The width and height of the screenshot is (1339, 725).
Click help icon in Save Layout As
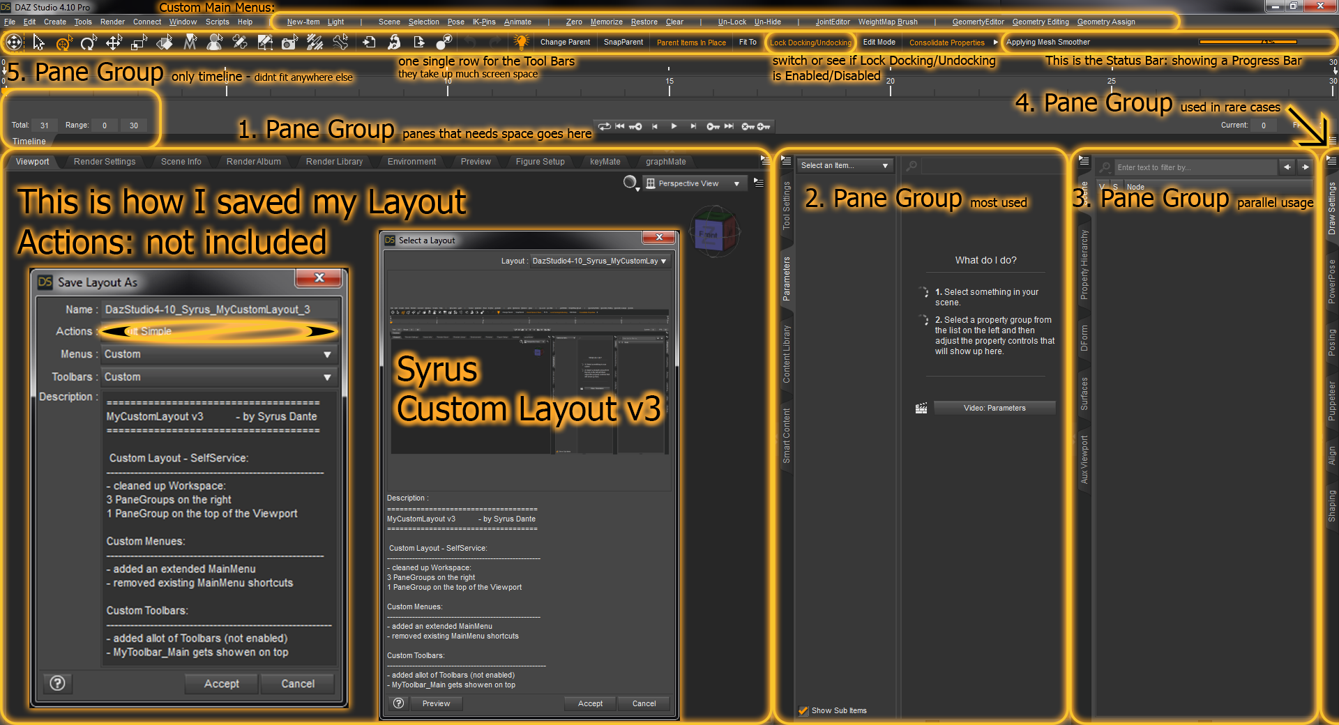[58, 684]
